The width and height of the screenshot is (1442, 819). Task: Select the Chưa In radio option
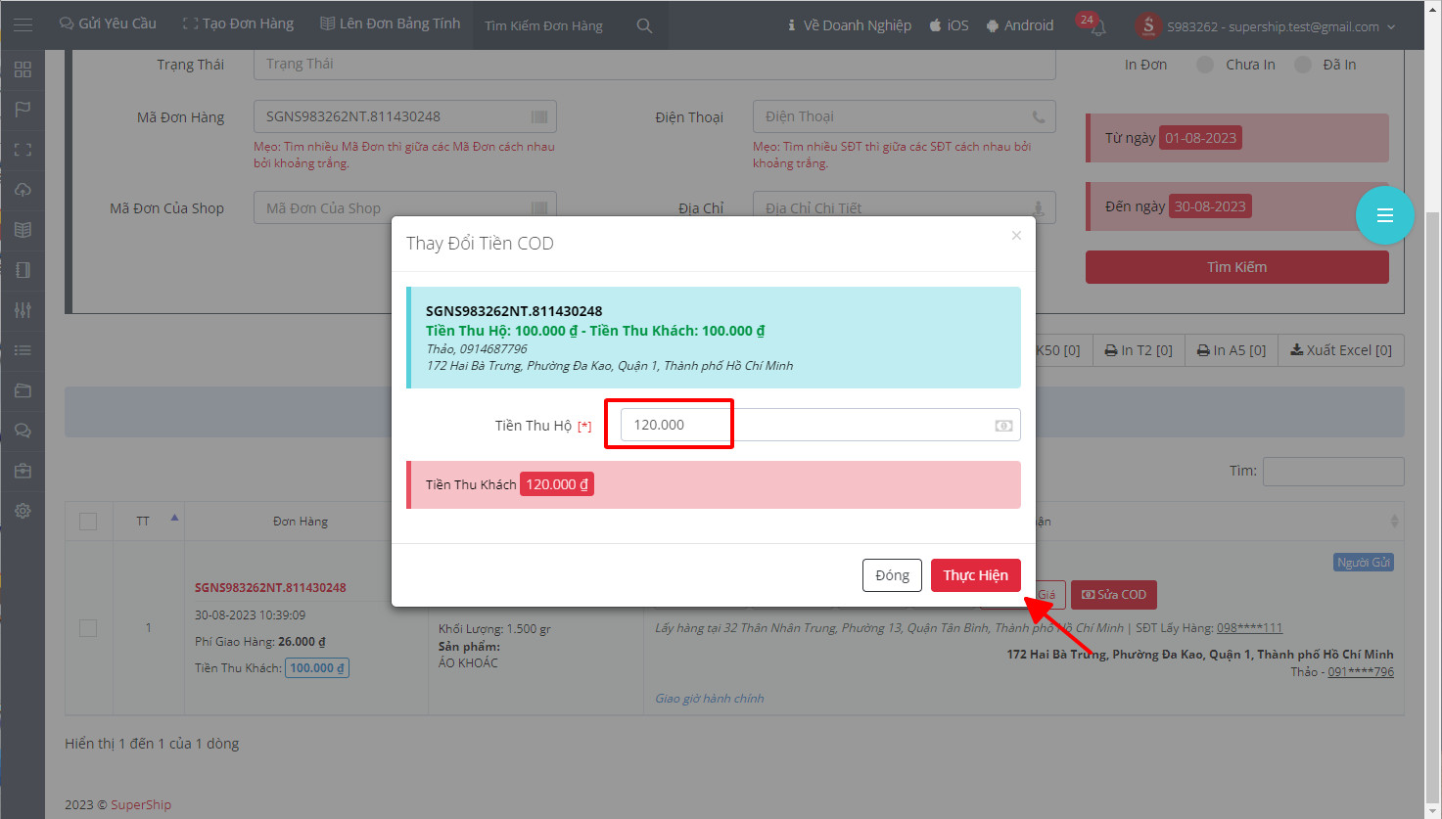(1205, 65)
